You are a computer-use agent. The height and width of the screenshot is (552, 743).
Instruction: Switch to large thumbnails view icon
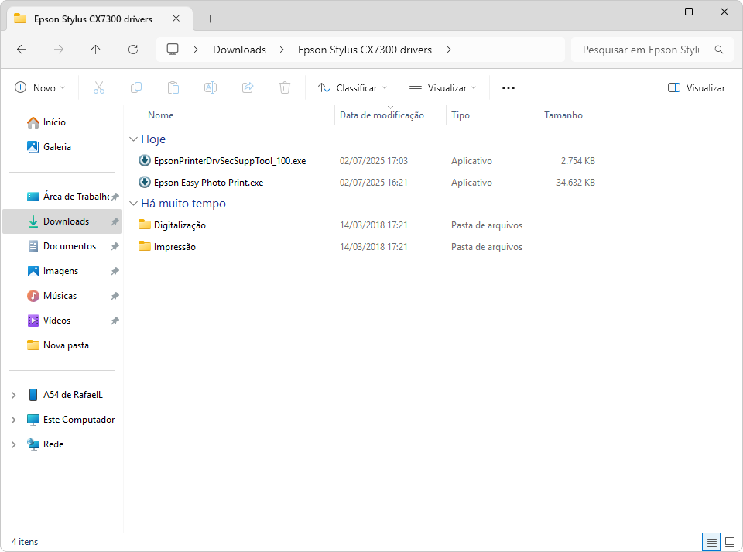(x=730, y=542)
